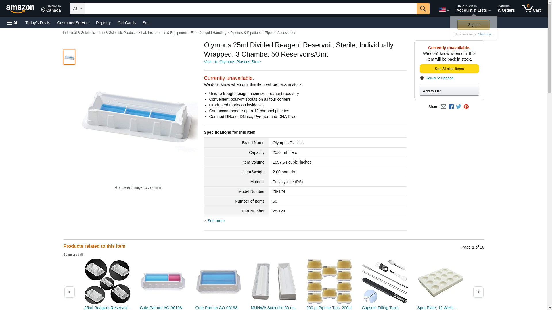Share product on Facebook icon
Image resolution: width=552 pixels, height=310 pixels.
pyautogui.click(x=451, y=107)
